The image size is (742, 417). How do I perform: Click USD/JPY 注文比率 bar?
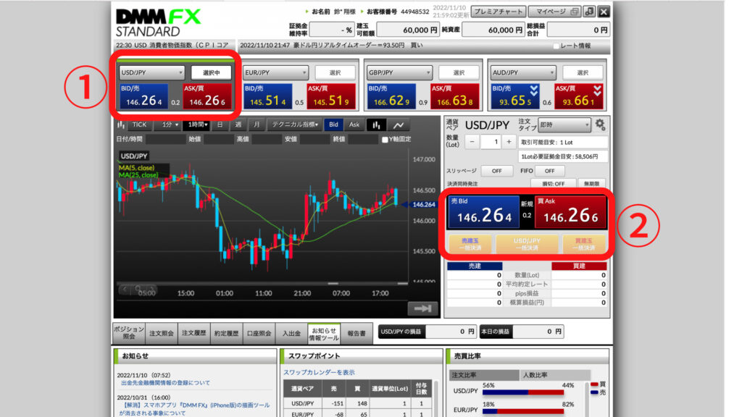523,392
